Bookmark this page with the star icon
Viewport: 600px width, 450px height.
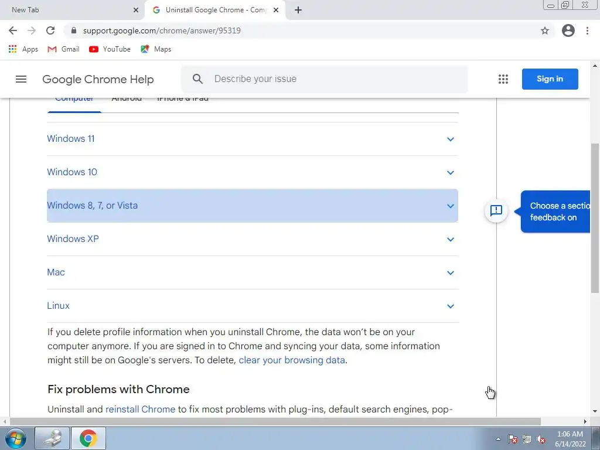545,30
